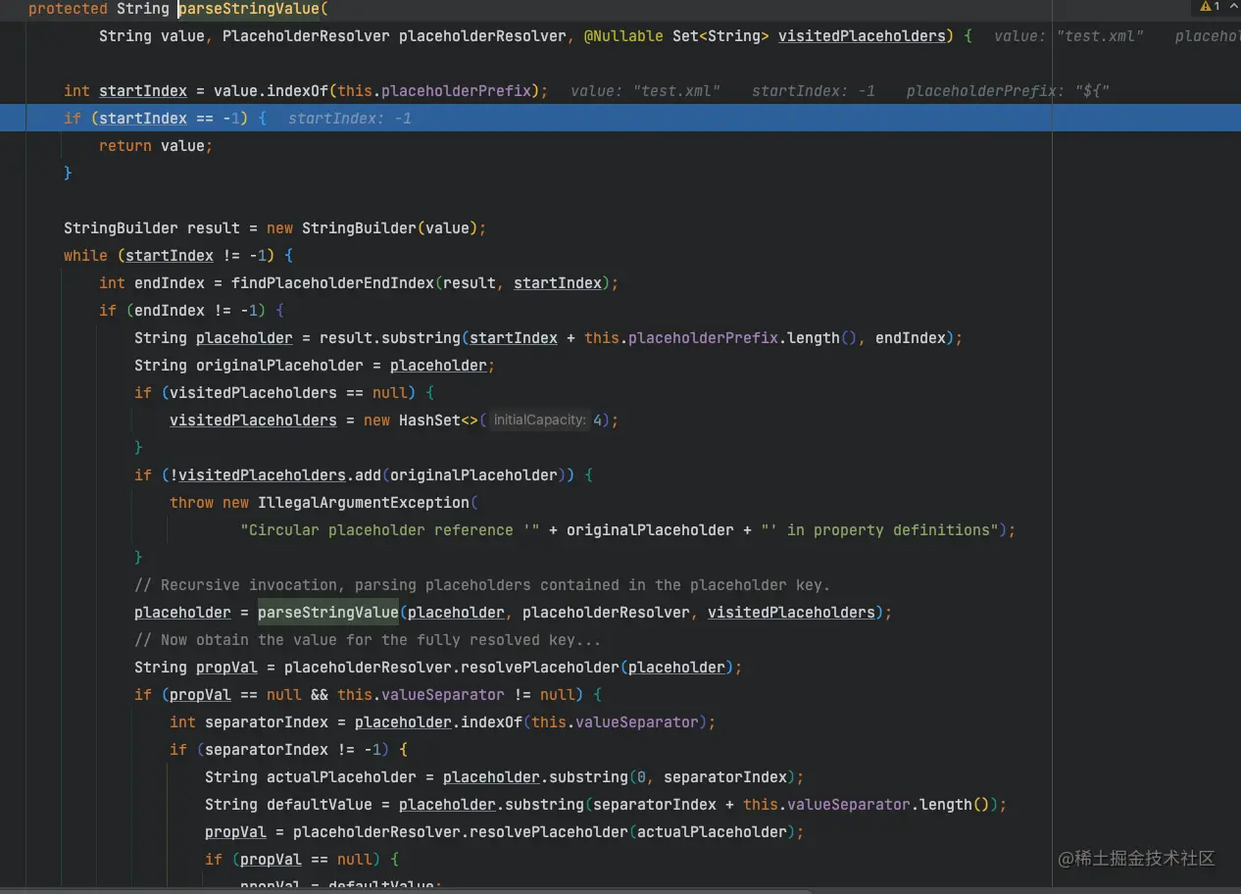Click the yellow warning inspection icon

[x=1206, y=7]
